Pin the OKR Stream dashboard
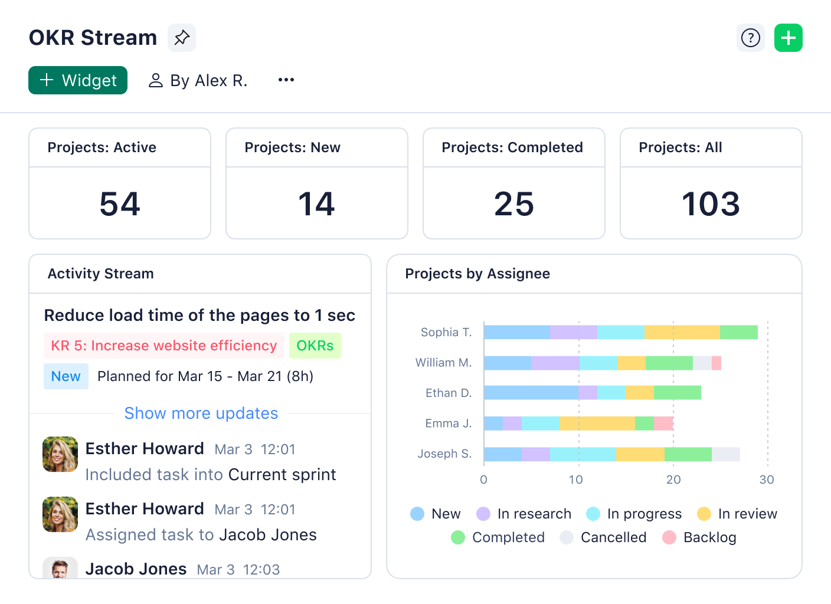Screen dimensions: 831x604 coord(181,37)
